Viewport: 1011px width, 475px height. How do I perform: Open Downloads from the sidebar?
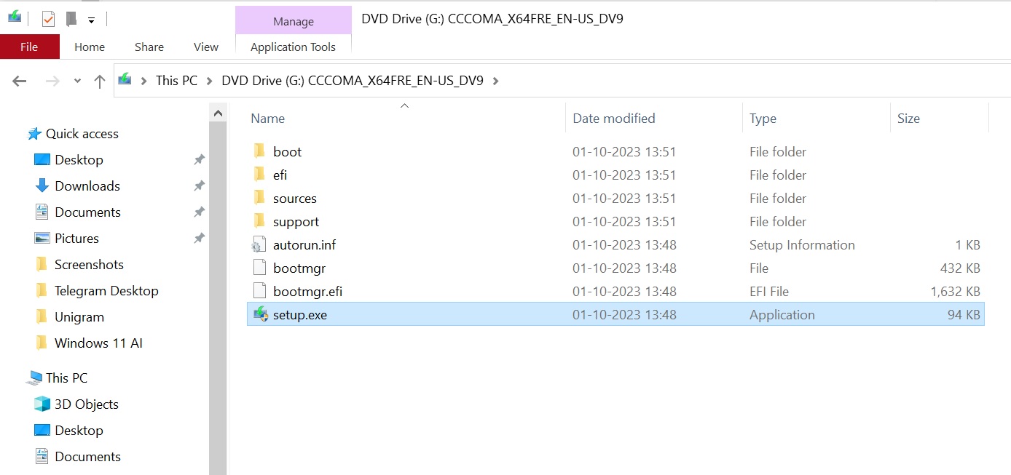point(87,185)
